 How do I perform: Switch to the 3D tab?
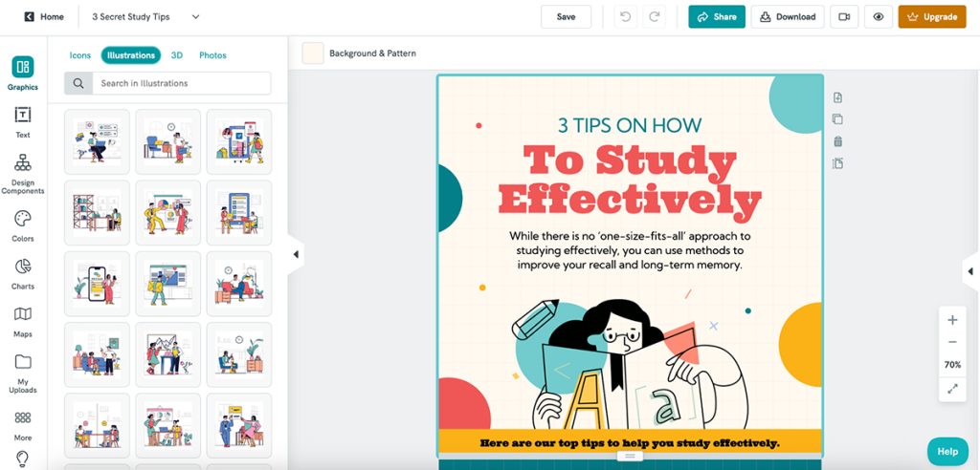pos(177,54)
